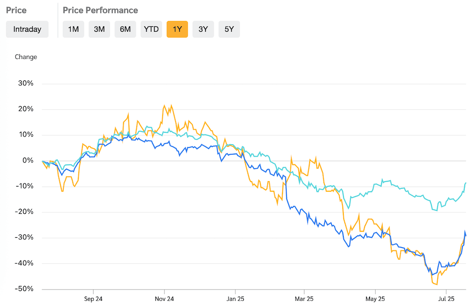Show the 3M performance range
The height and width of the screenshot is (308, 476).
tap(99, 29)
